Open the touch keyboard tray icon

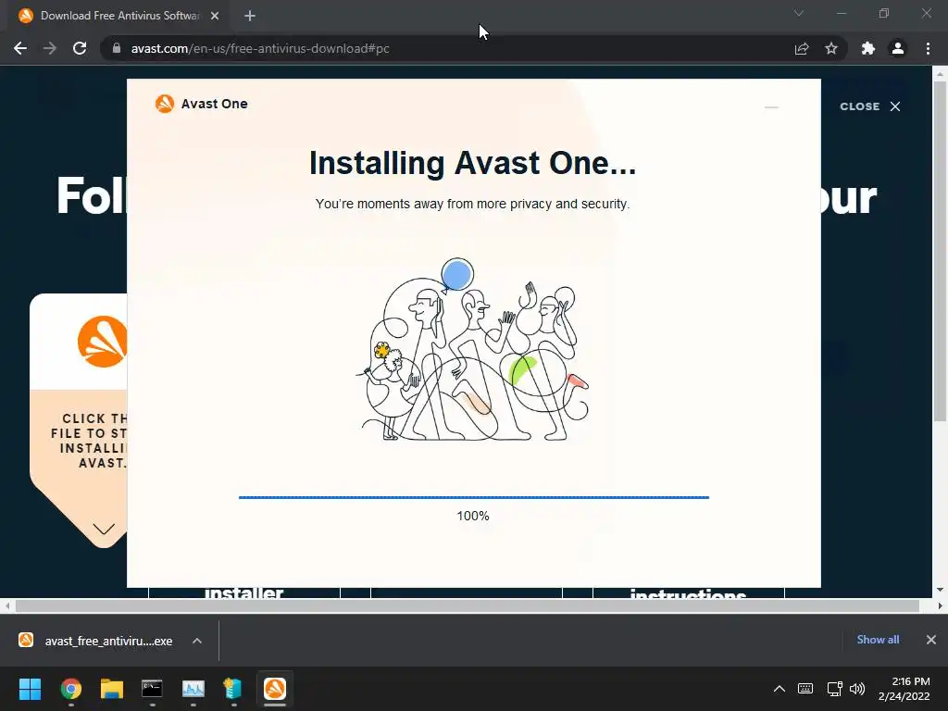click(805, 689)
